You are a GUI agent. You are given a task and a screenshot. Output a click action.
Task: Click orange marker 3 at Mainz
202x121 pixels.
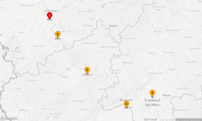tap(126, 104)
